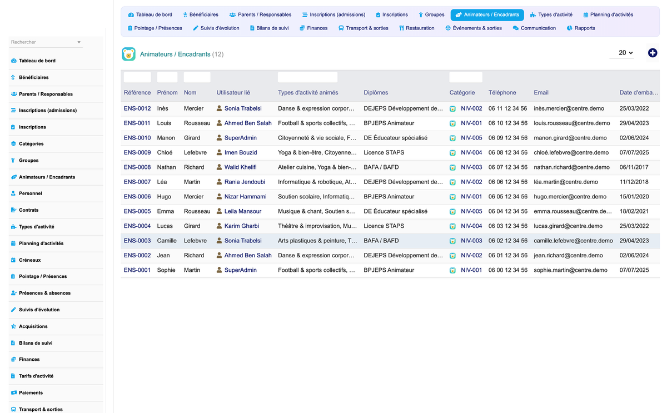Screen dimensions: 667x413
Task: Click the Référence filter input field
Action: click(x=137, y=77)
